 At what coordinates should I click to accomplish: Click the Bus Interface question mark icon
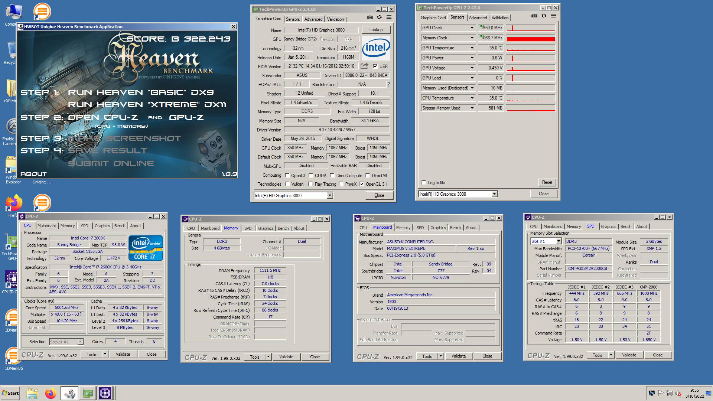[x=389, y=84]
